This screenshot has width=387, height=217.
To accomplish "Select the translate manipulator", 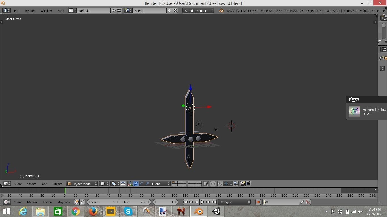I will pyautogui.click(x=136, y=184).
